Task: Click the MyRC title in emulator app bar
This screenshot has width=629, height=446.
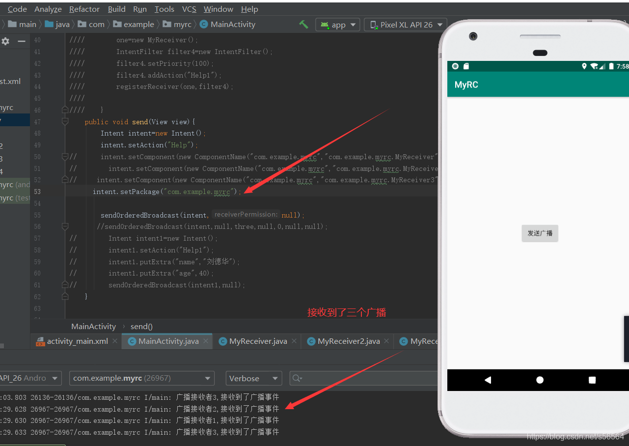Action: point(466,84)
